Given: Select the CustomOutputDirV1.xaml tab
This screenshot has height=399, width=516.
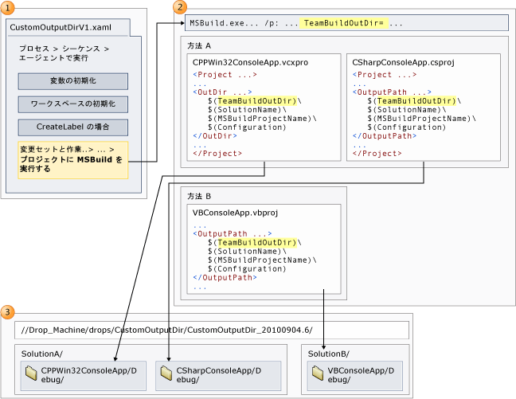Looking at the screenshot, I should pyautogui.click(x=68, y=27).
